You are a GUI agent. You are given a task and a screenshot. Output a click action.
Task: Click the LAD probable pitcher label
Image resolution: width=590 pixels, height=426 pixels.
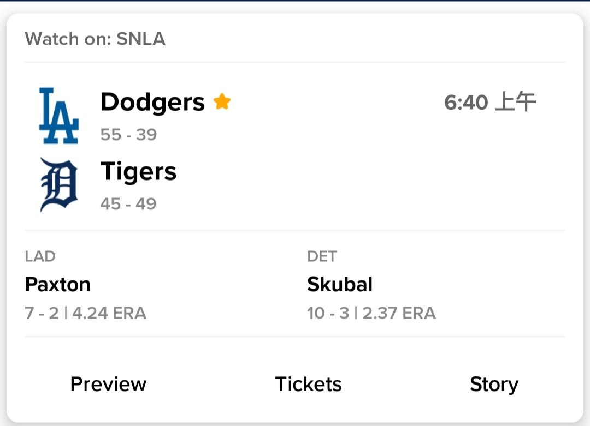tap(40, 256)
